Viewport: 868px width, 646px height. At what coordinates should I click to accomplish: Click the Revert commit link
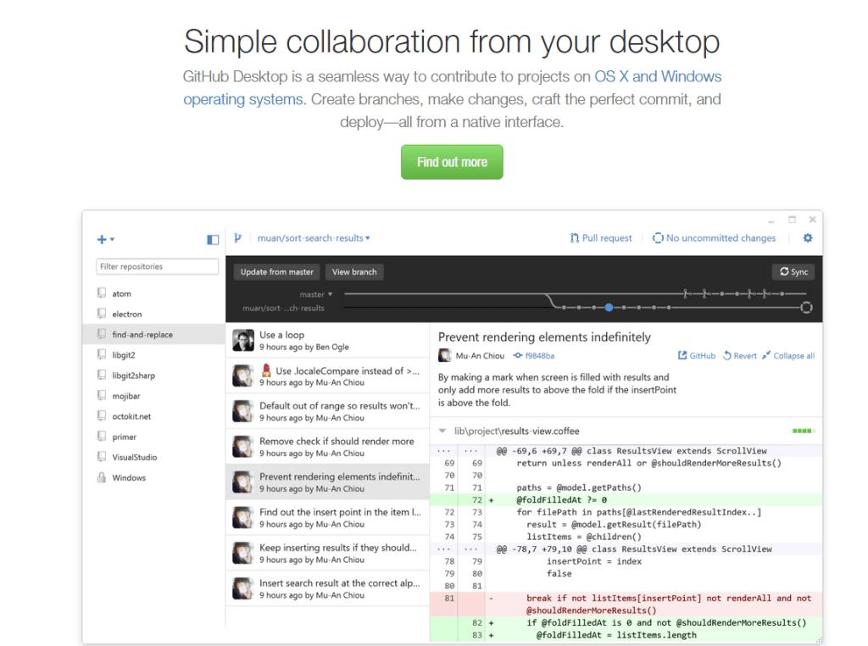[x=739, y=355]
